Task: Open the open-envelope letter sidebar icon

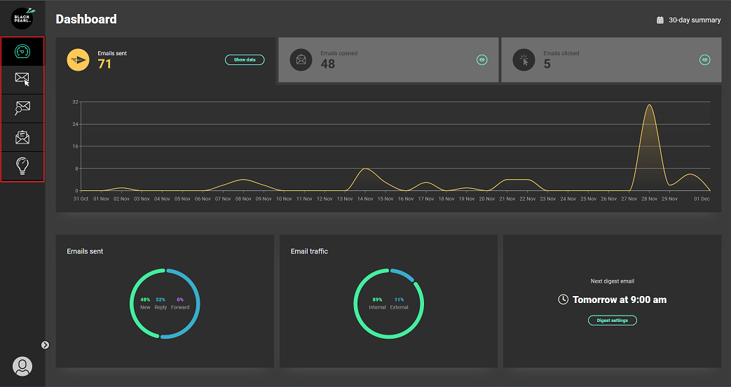Action: pos(22,137)
